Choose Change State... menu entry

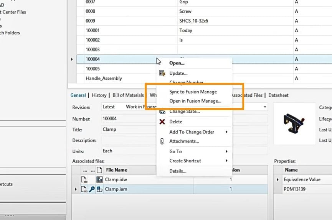click(184, 112)
